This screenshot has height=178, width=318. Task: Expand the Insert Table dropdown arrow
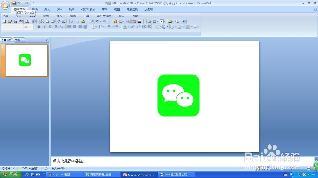124,21
